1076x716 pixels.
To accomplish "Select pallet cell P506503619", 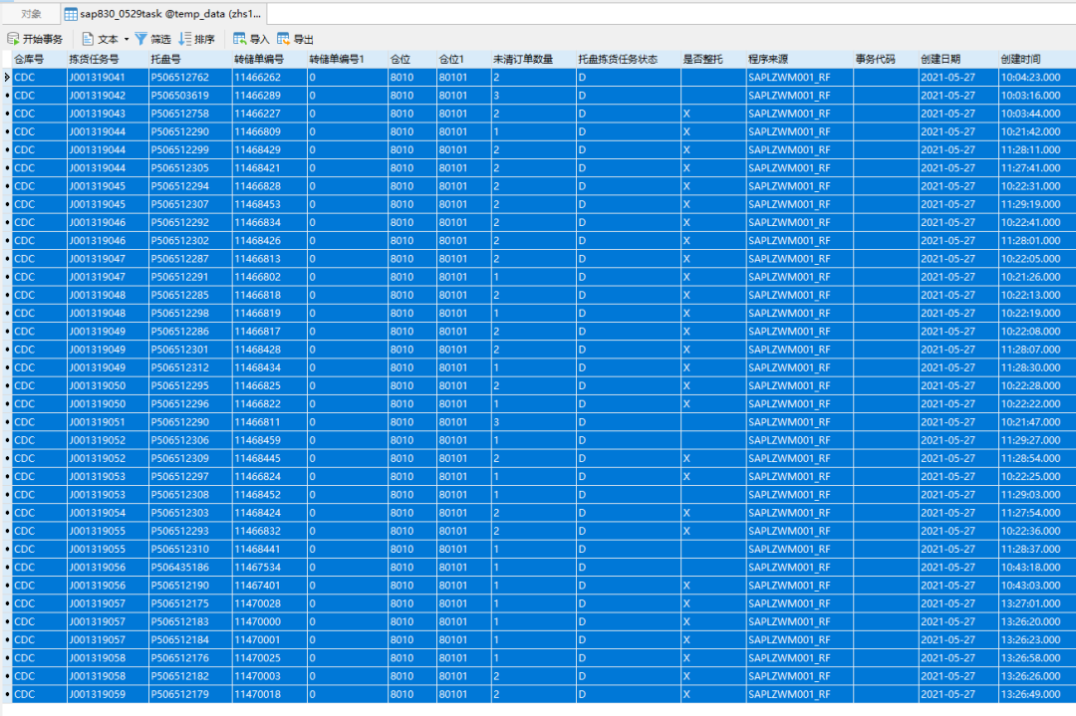I will (190, 96).
